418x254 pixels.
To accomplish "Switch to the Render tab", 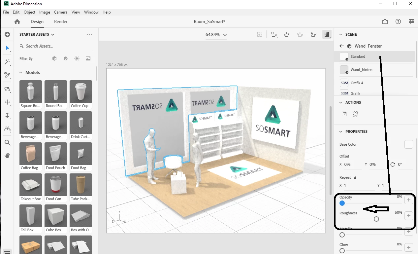I will point(61,21).
